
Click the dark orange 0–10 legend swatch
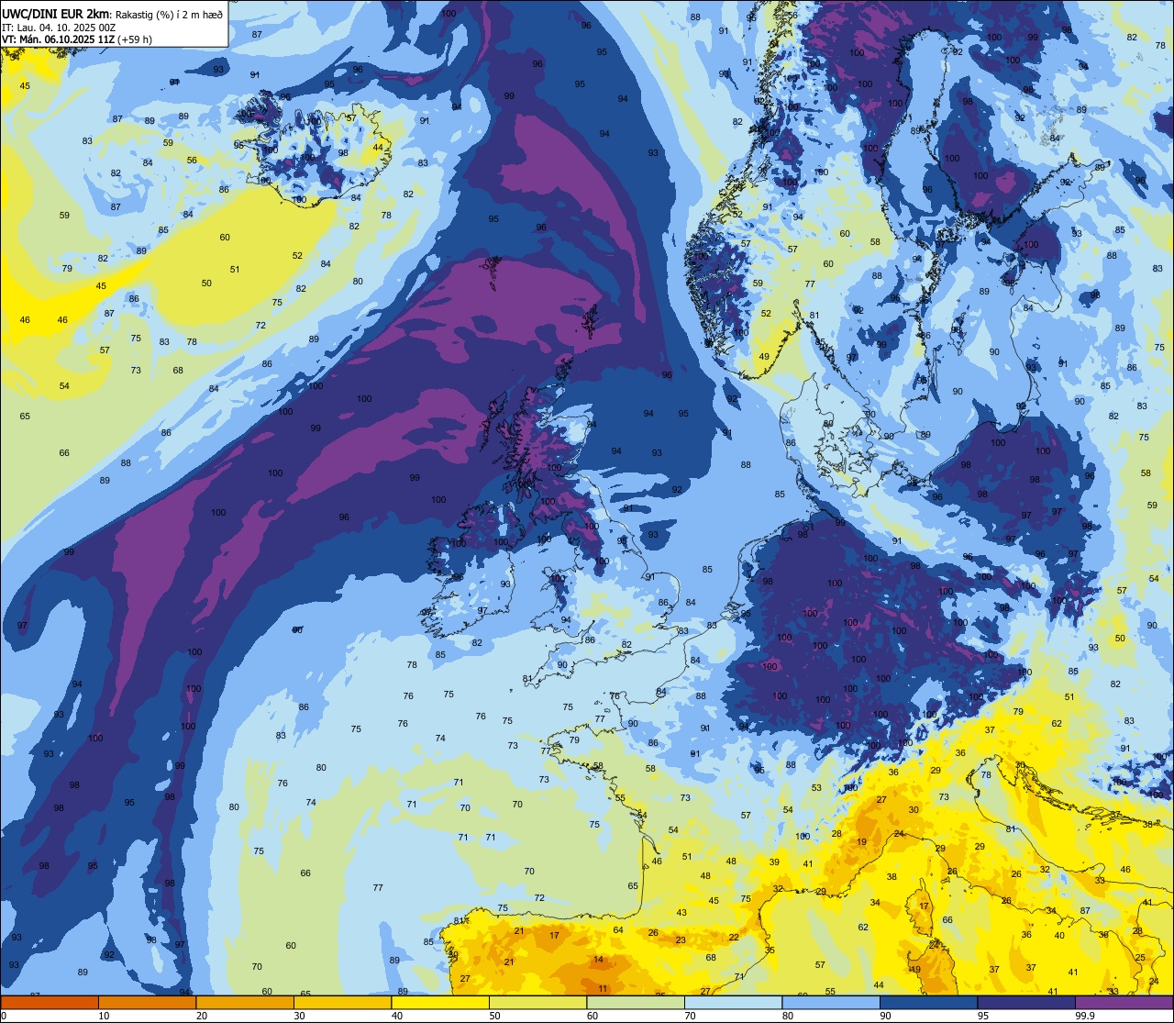(50, 1002)
